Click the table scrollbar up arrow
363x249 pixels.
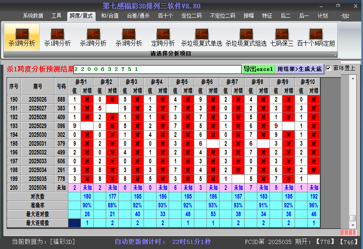(353, 79)
